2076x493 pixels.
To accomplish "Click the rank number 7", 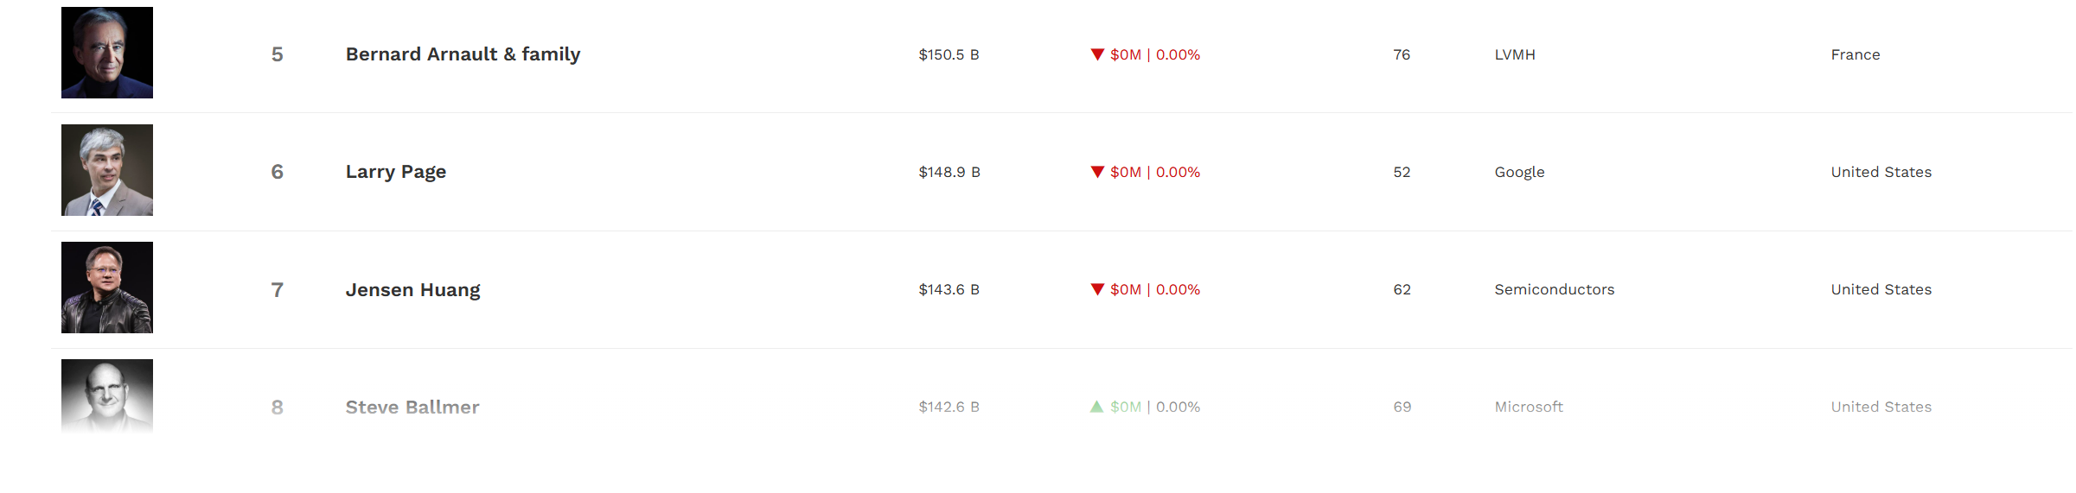I will [x=278, y=290].
